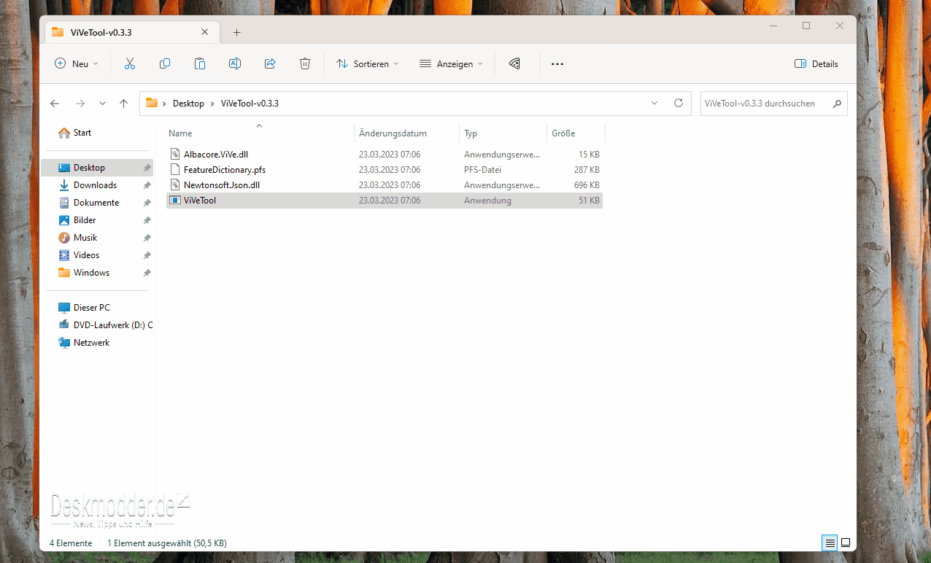Click Desktop in the breadcrumb path
Image resolution: width=931 pixels, height=563 pixels.
pos(188,104)
